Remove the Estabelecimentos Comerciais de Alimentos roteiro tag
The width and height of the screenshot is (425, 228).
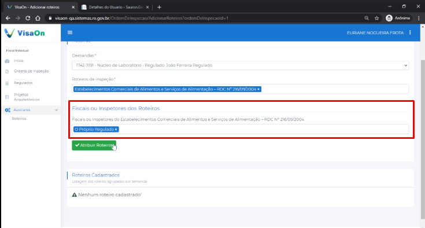[258, 89]
